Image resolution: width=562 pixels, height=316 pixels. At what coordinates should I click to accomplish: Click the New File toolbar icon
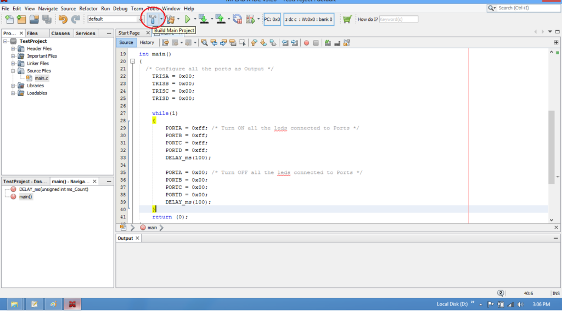pos(9,20)
